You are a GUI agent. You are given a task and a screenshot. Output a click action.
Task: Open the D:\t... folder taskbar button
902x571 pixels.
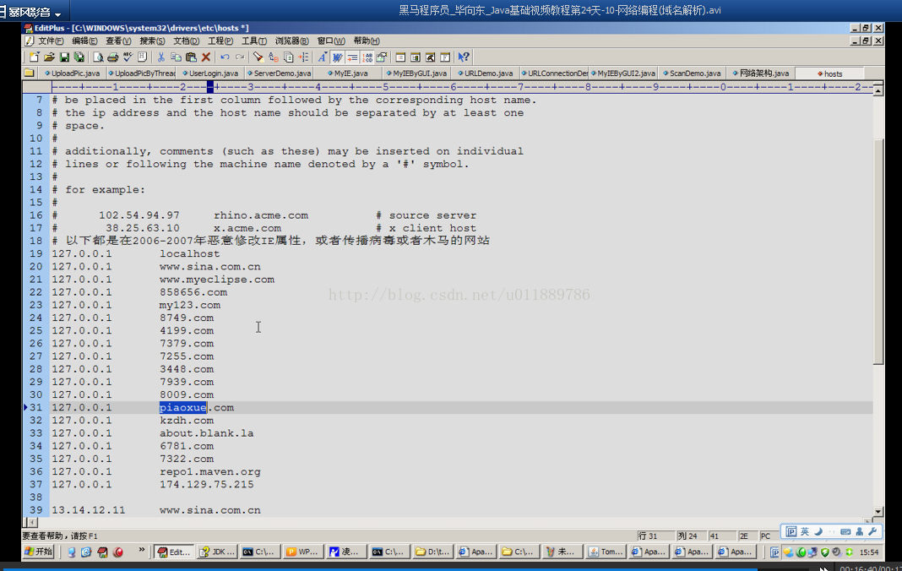(432, 552)
